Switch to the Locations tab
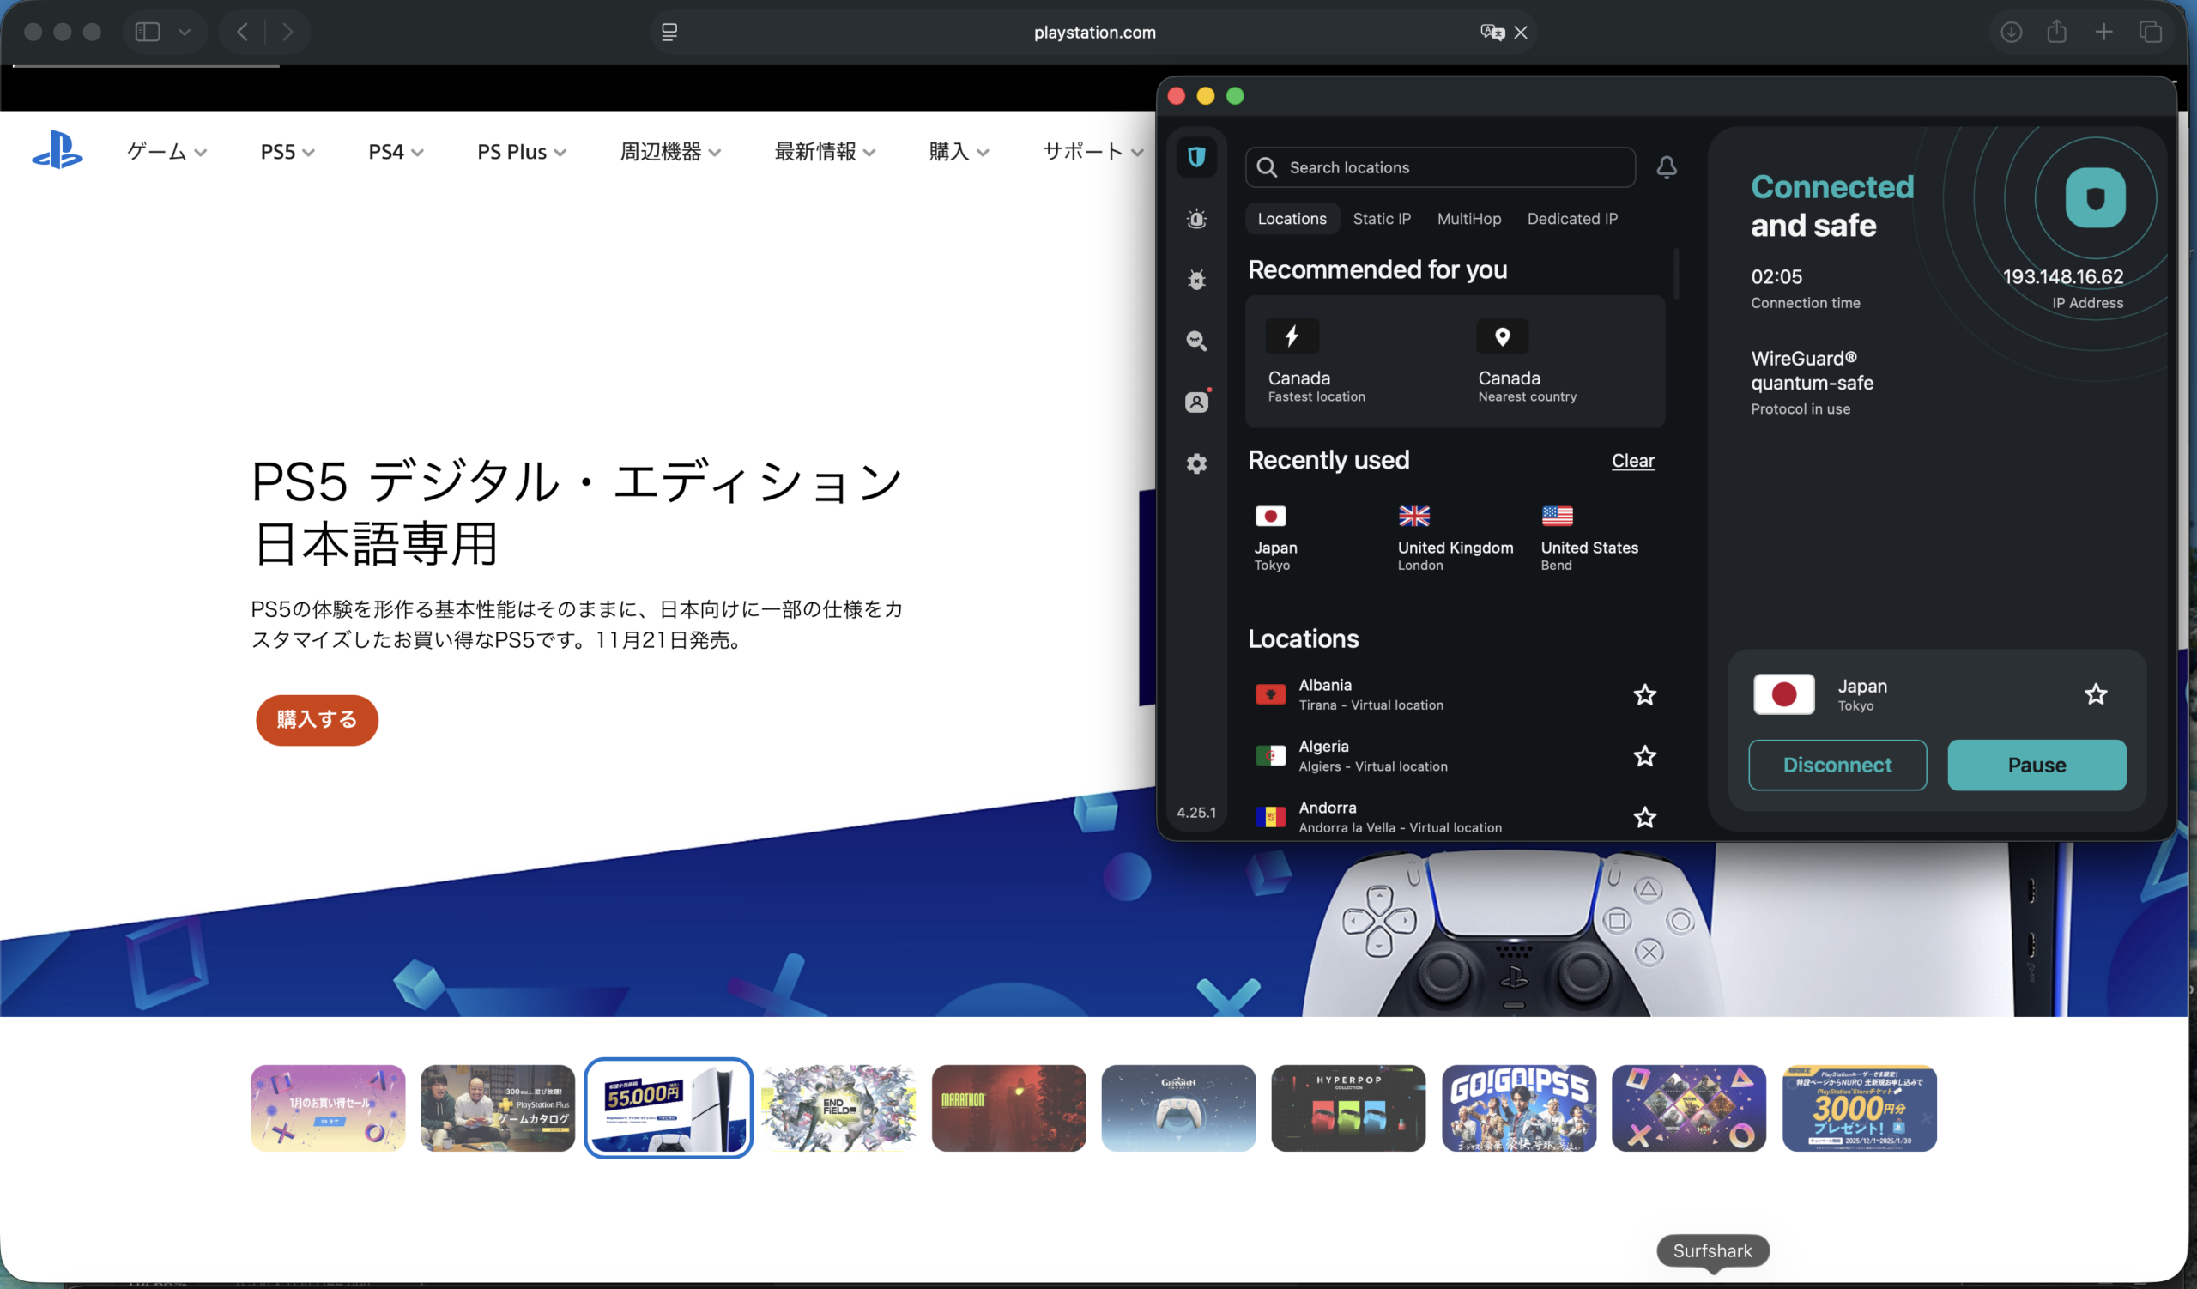Viewport: 2197px width, 1289px height. pyautogui.click(x=1292, y=219)
